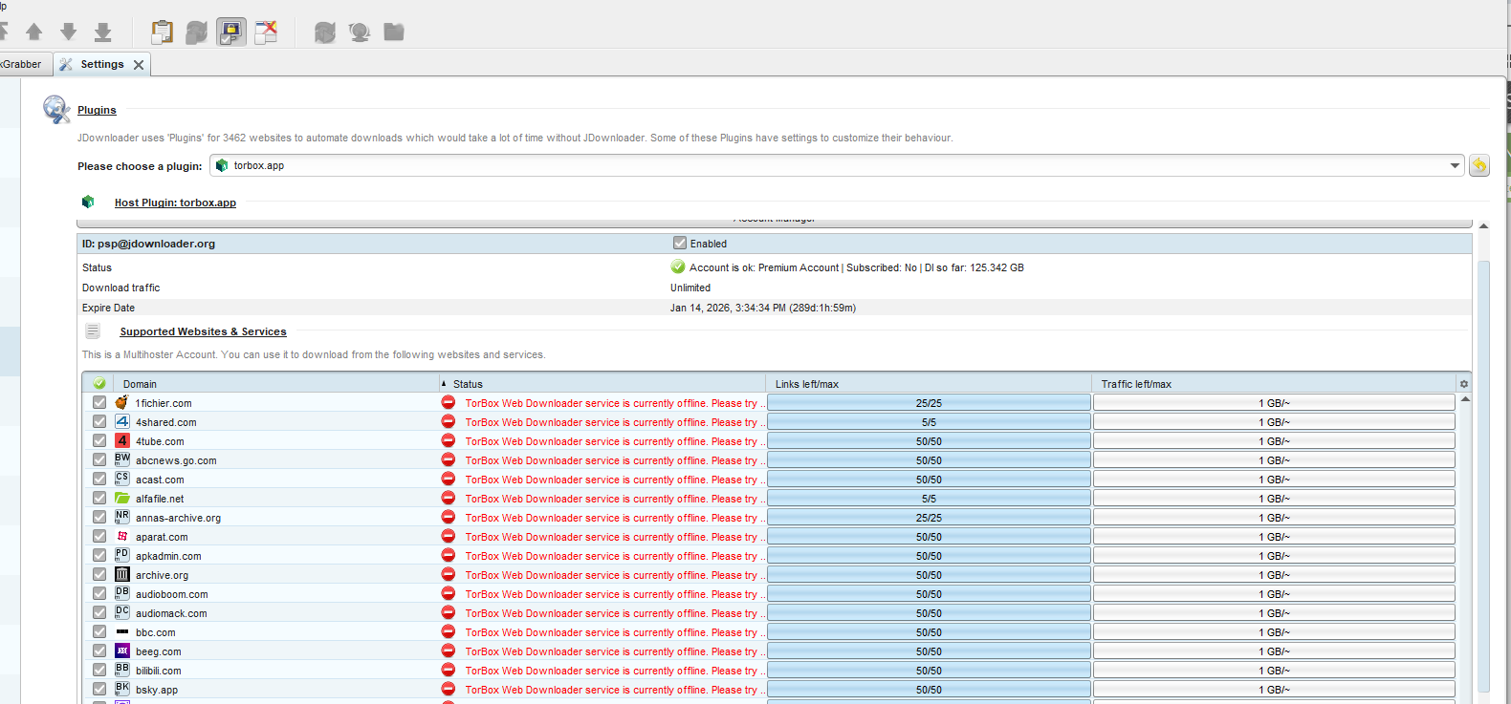Open the torbox.app plugin combo box
Screen dimensions: 1511x704
(837, 165)
